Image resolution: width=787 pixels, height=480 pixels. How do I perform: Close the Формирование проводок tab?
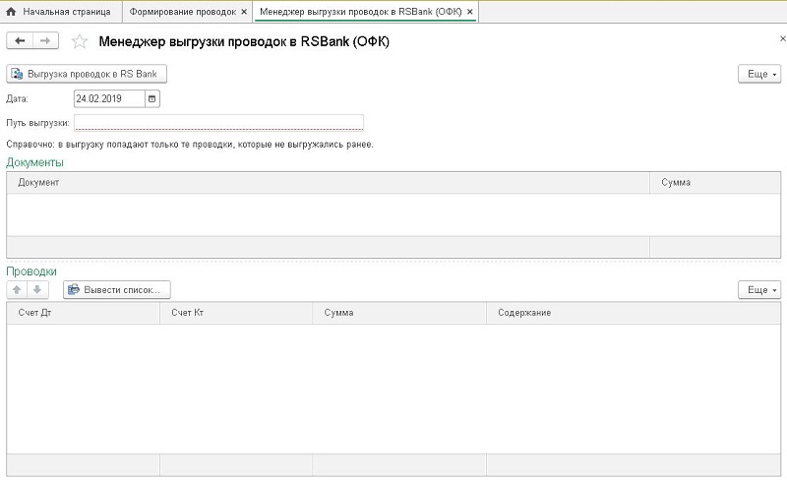point(244,12)
